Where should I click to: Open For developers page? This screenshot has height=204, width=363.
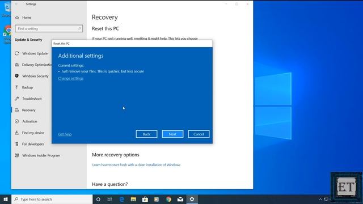coord(33,144)
